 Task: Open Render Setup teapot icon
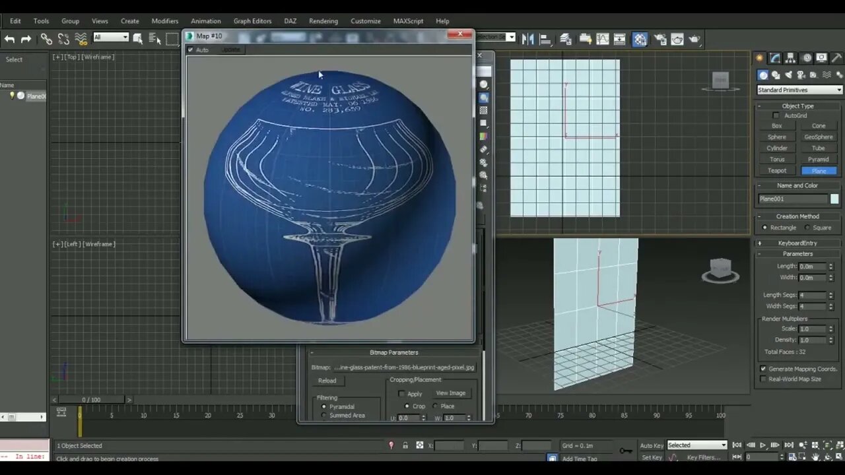coord(660,39)
